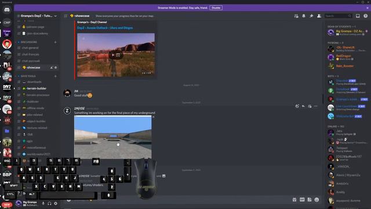The image size is (371, 209).
Task: Click the search field in header
Action: coord(338,16)
